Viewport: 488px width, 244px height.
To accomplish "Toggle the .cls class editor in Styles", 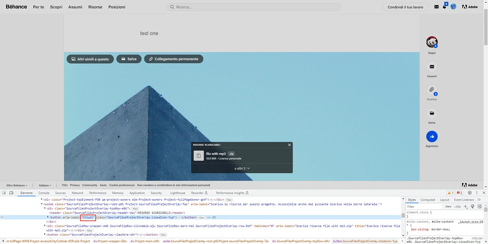I will 457,206.
